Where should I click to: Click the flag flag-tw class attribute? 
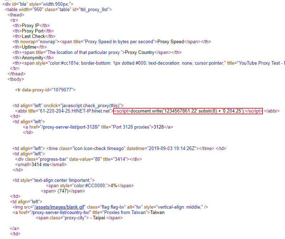pos(106,207)
